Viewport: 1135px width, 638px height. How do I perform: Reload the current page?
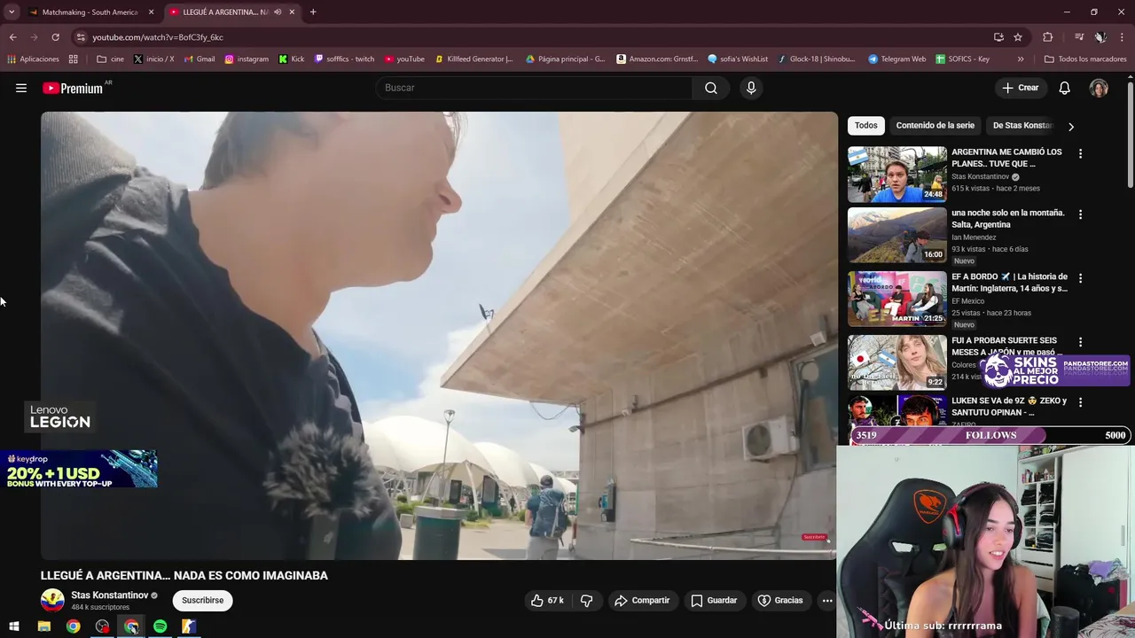[x=55, y=37]
